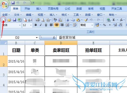127x93 pixels.
Task: Open the font name 宋体 dropdown
Action: 20,25
